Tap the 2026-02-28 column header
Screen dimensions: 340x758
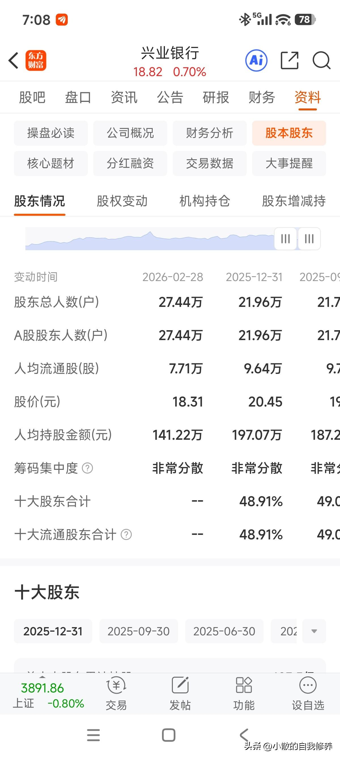click(173, 277)
